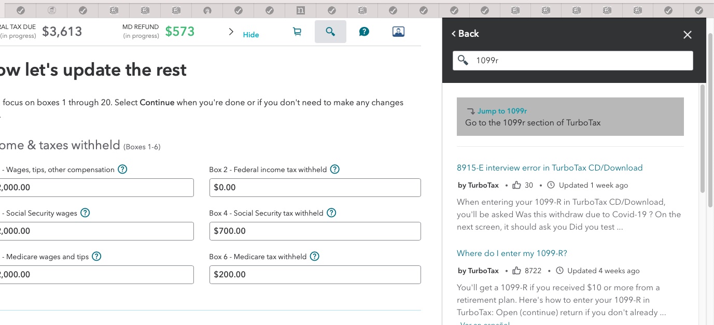Open the help chat bubble icon
The width and height of the screenshot is (714, 325).
[x=364, y=32]
